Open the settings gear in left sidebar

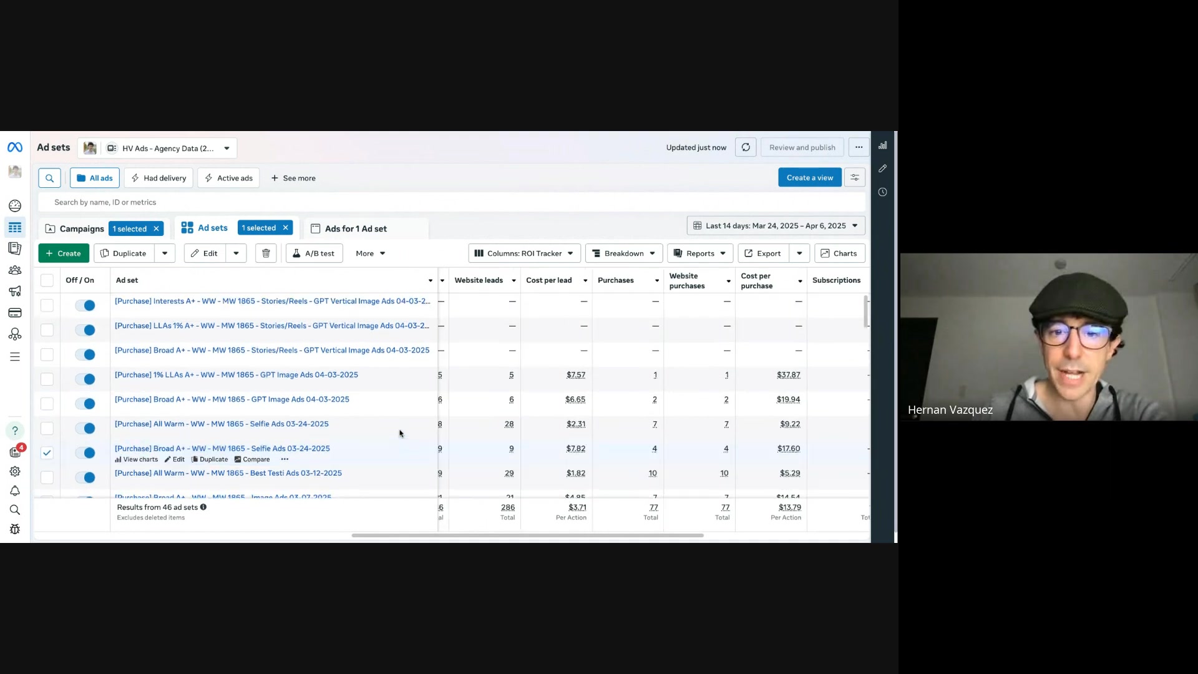pyautogui.click(x=15, y=472)
